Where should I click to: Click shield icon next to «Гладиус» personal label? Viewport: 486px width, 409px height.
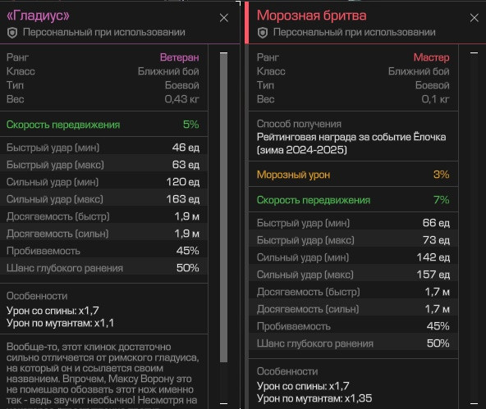pos(12,33)
